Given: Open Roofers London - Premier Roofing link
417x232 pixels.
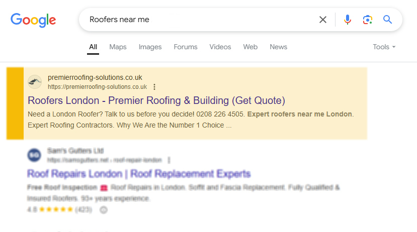Looking at the screenshot, I should (156, 100).
